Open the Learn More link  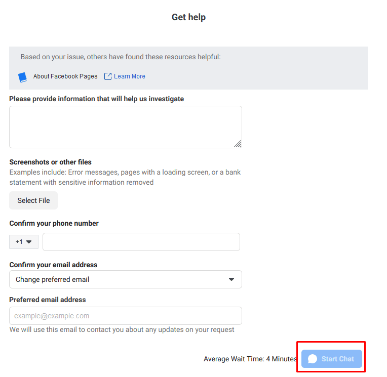130,76
